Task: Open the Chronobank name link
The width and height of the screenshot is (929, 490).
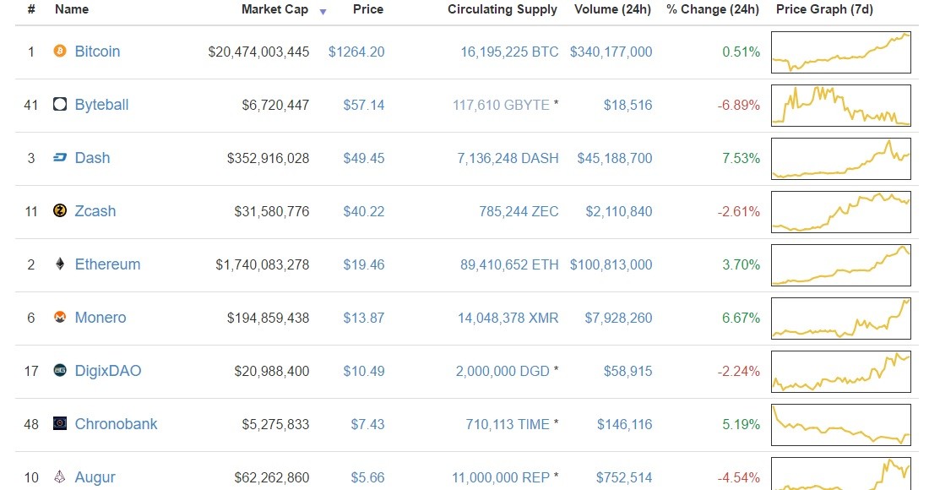Action: pyautogui.click(x=117, y=423)
